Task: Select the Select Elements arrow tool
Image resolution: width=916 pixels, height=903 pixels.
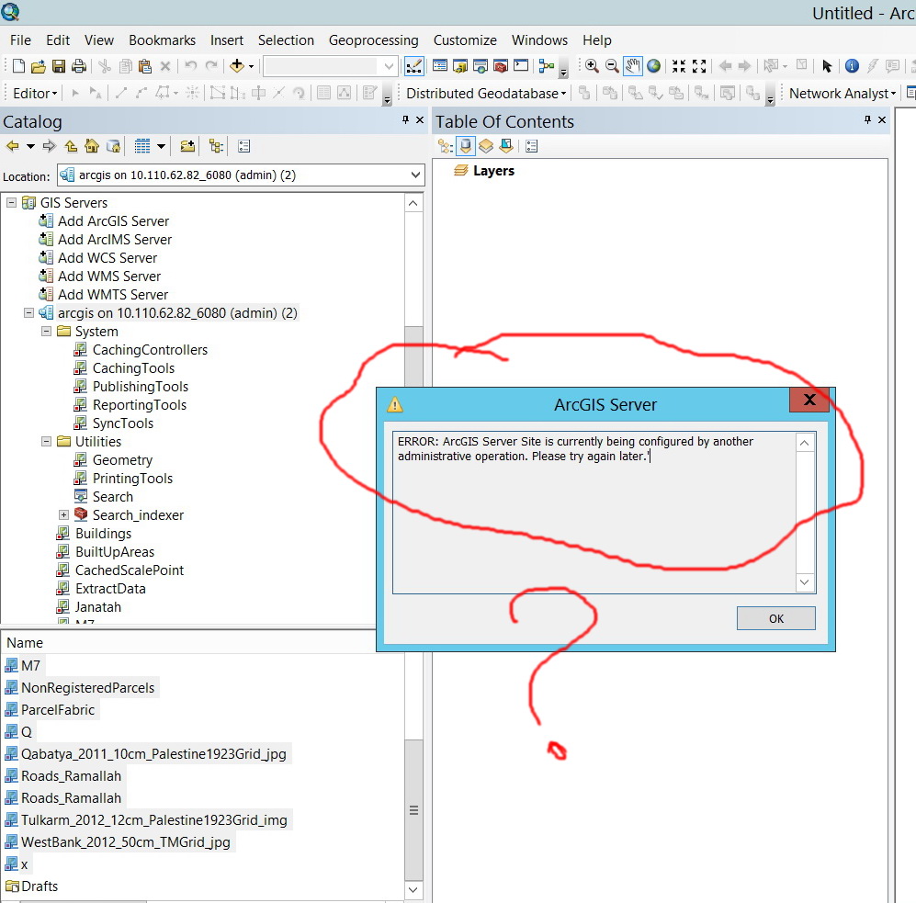Action: click(x=827, y=66)
